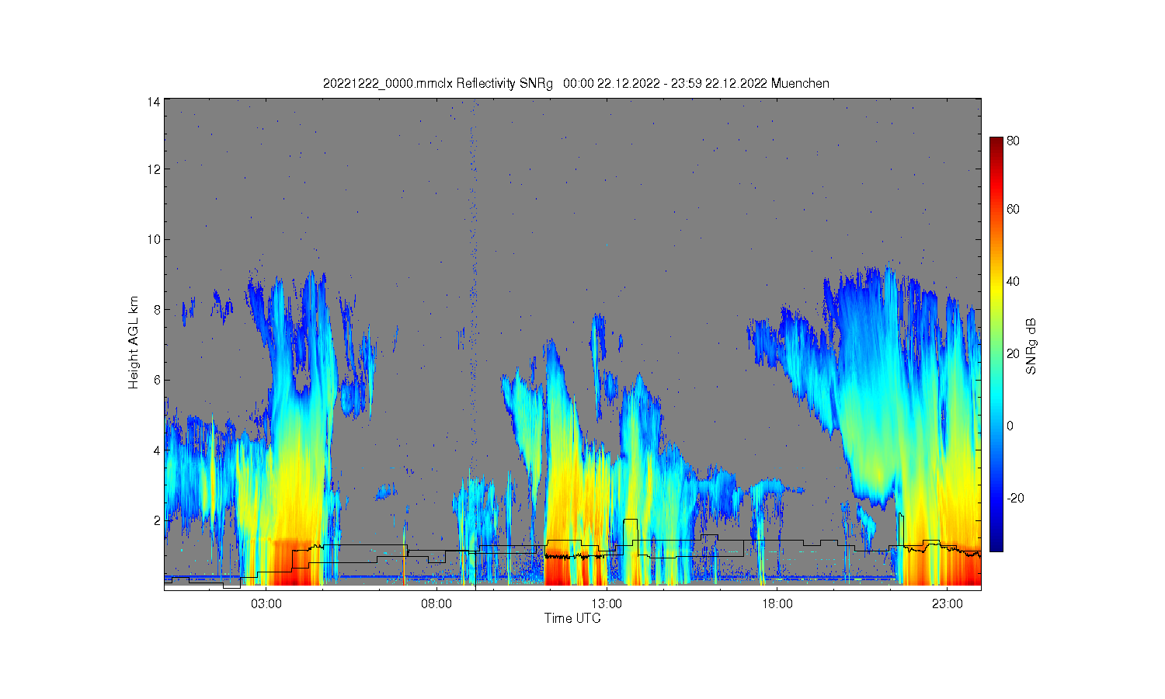Click the height tick label 6
Viewport: 1165px width, 699px height.
[x=157, y=380]
